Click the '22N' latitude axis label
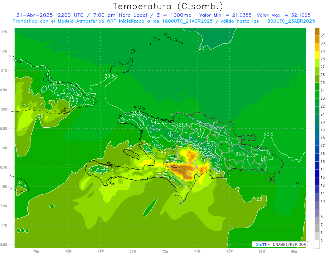The image size is (330, 255). 4,32
